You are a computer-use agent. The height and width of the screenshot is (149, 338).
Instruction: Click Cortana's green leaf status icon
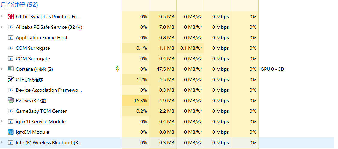coord(118,69)
